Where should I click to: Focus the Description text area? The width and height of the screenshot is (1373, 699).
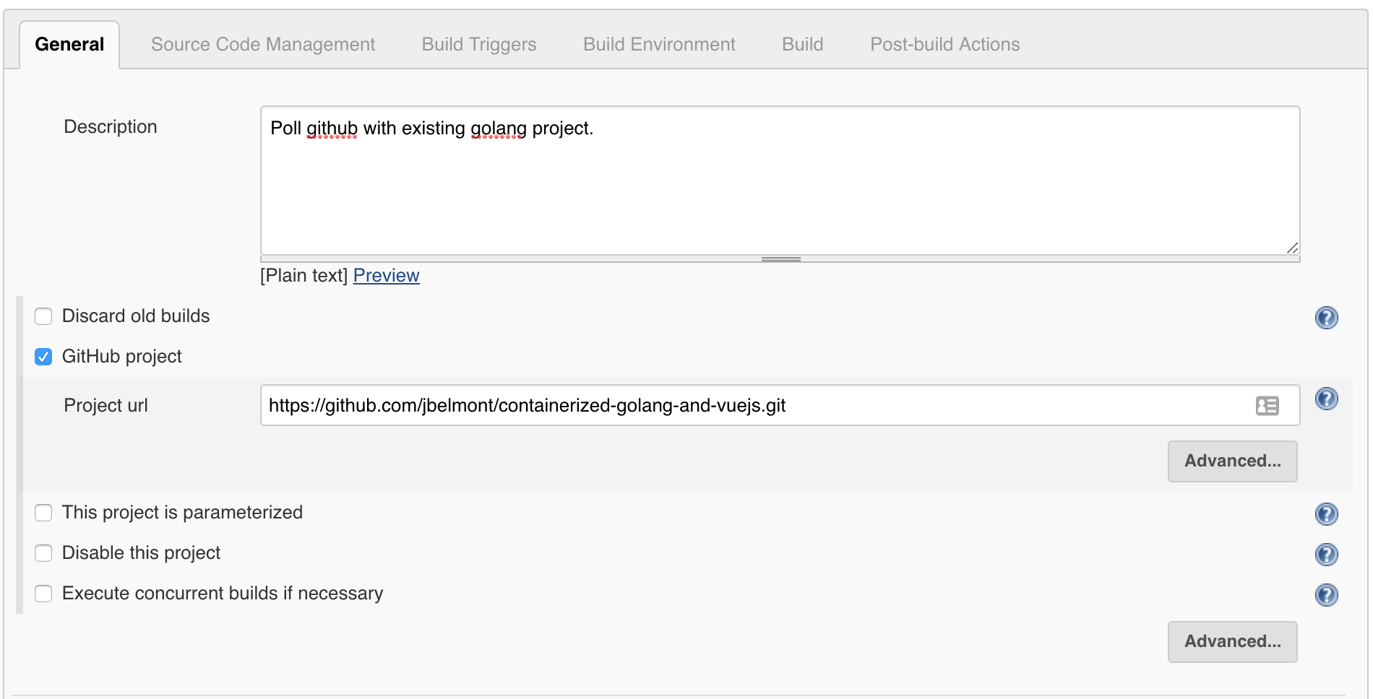pos(780,181)
